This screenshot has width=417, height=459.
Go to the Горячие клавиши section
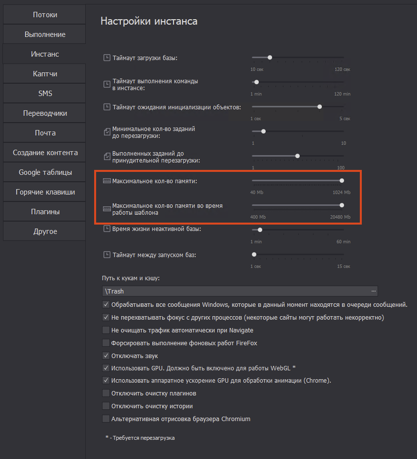tap(44, 192)
